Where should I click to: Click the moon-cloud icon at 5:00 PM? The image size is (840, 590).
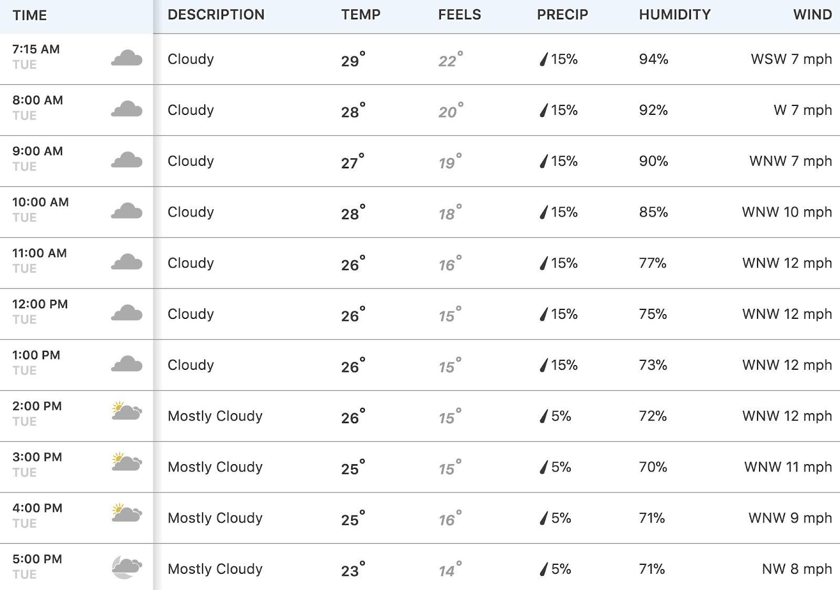pos(127,567)
